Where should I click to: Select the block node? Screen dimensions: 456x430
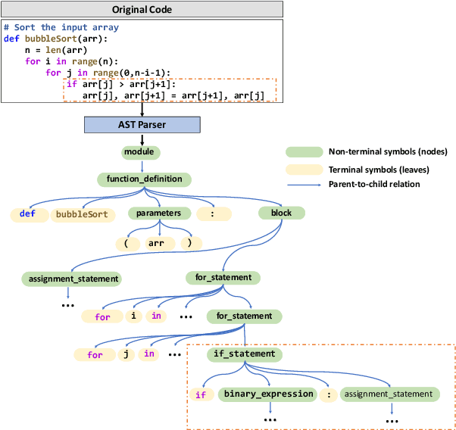(x=281, y=213)
